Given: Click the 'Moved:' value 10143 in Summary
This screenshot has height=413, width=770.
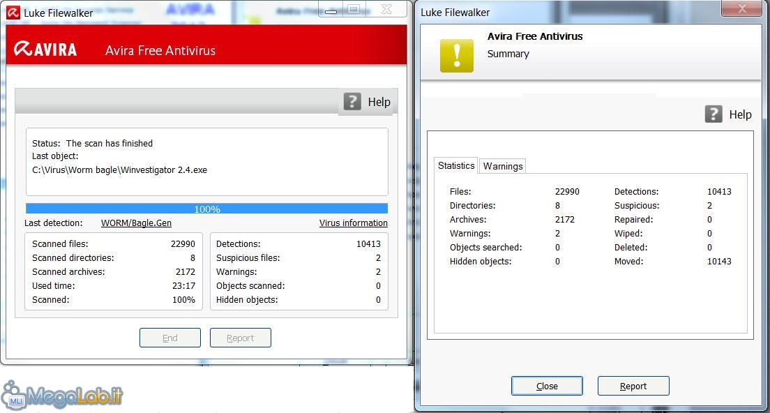Looking at the screenshot, I should tap(719, 261).
